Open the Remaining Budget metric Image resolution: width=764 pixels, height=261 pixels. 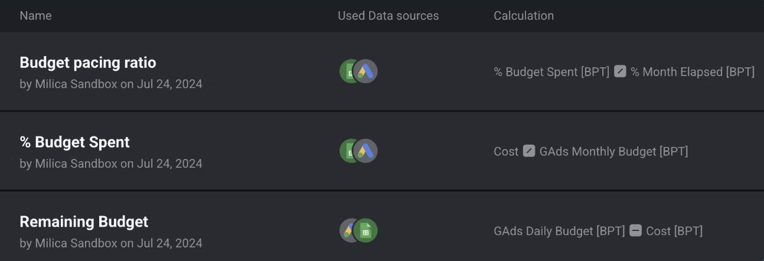pyautogui.click(x=84, y=222)
